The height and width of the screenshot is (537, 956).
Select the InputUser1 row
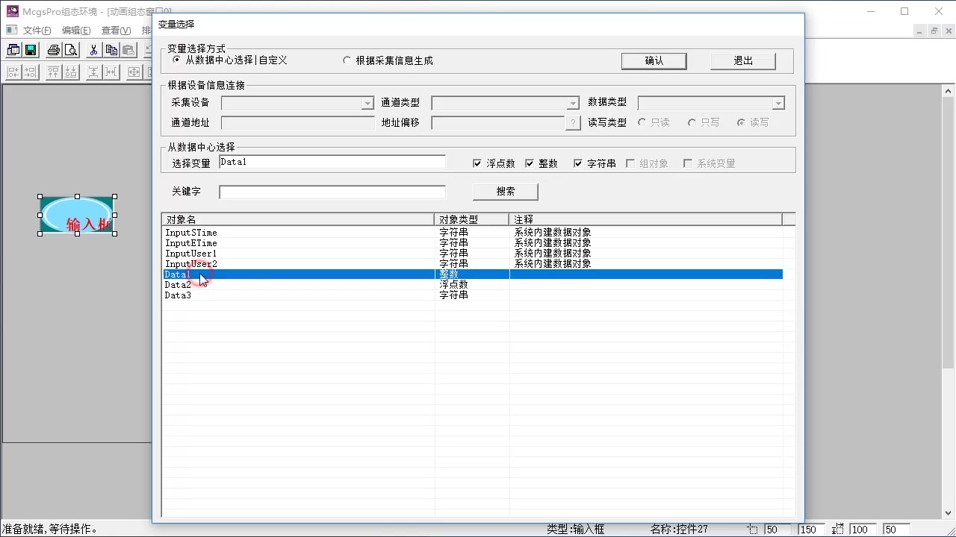pos(472,254)
